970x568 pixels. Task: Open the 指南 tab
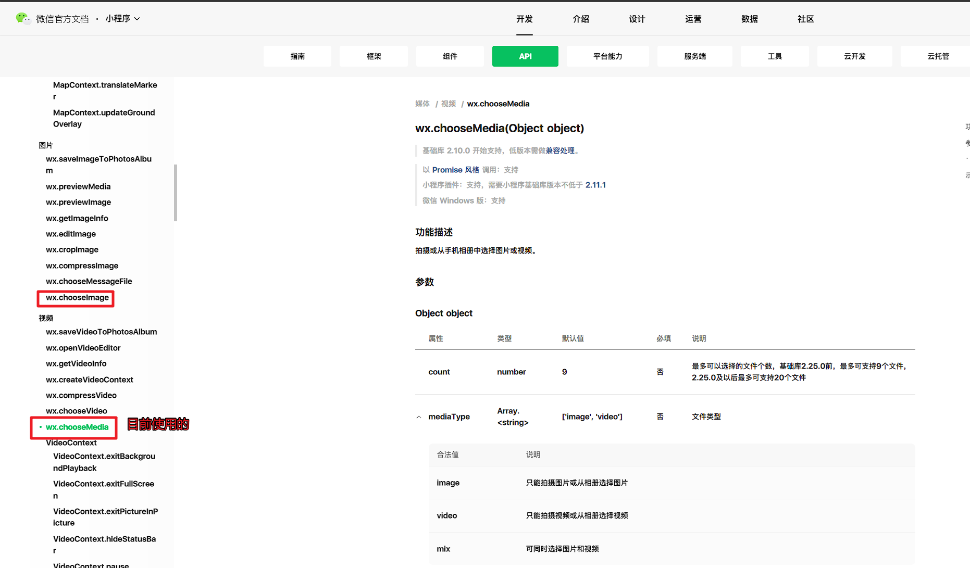coord(297,56)
